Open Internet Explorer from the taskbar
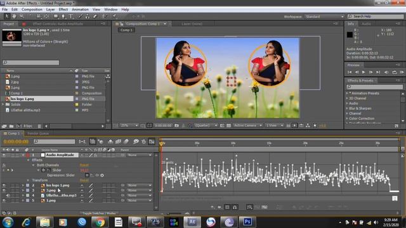Viewport: 406px width, 228px height. click(26, 222)
